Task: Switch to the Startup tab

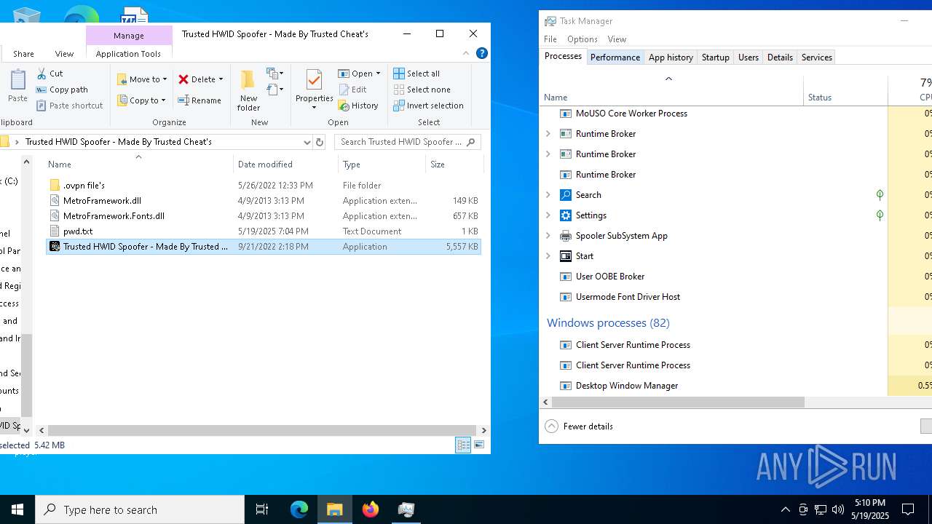Action: coord(715,57)
